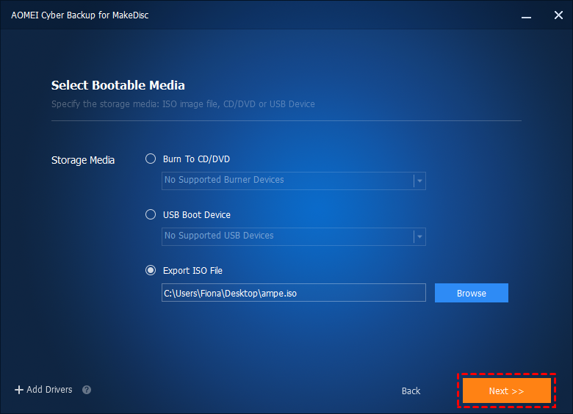This screenshot has height=414, width=573.
Task: Select the Export ISO File radio button
Action: pos(151,270)
